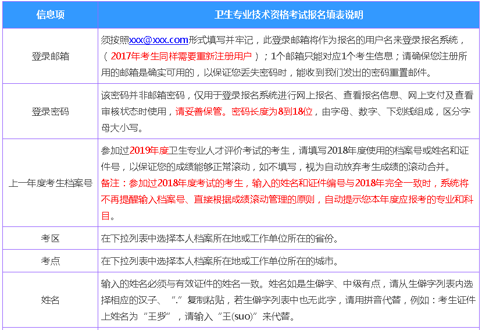Select text 1个邮箱只能对应1个考生信息
This screenshot has height=330, width=482.
(x=332, y=56)
